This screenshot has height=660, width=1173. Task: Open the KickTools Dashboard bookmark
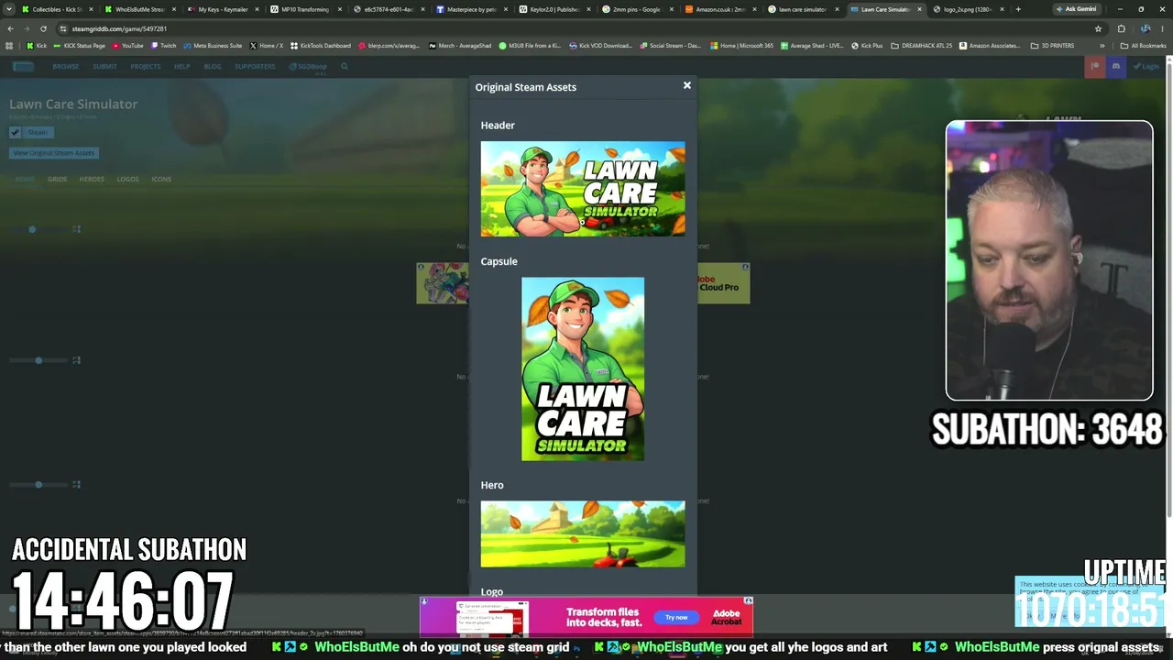320,46
